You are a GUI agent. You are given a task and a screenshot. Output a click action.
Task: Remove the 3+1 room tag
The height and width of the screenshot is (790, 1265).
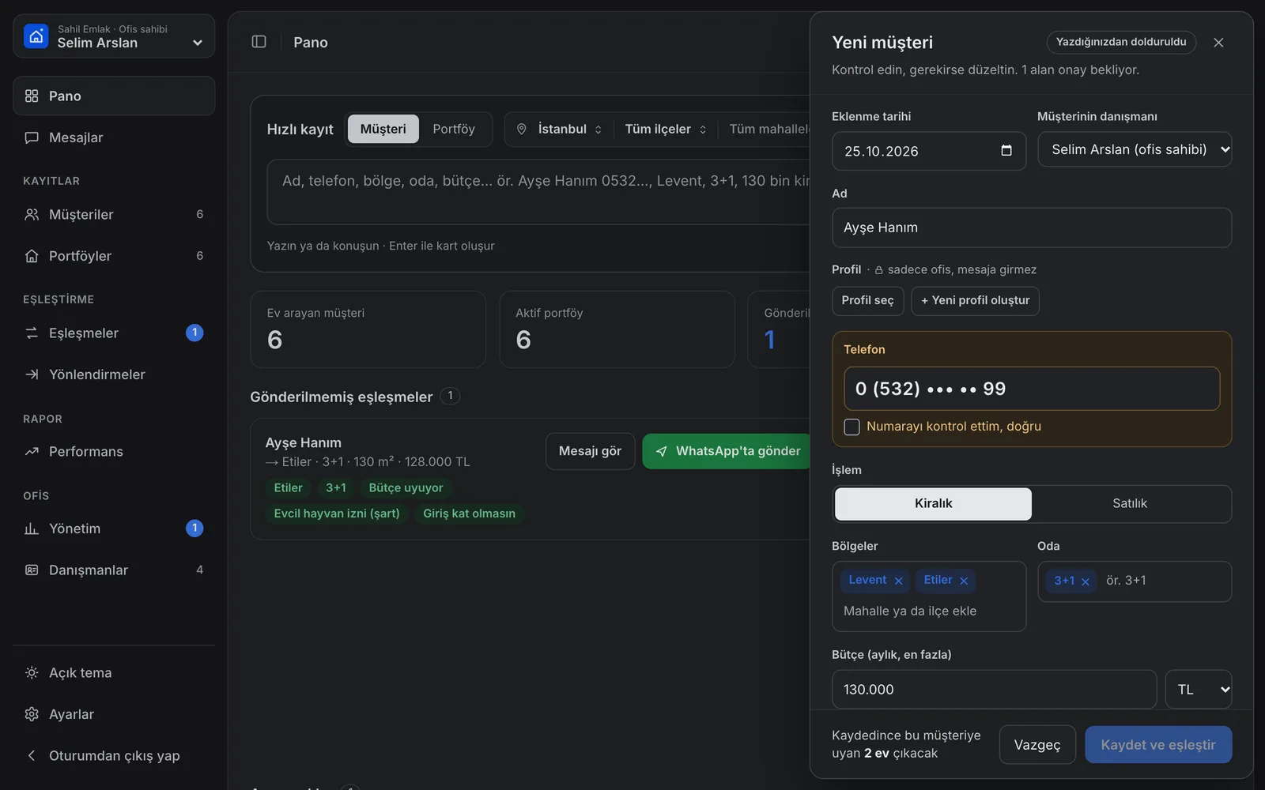(1086, 581)
